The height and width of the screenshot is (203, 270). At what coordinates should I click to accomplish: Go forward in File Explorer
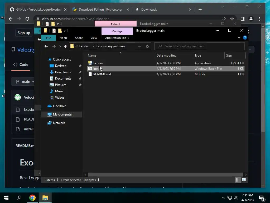click(54, 46)
